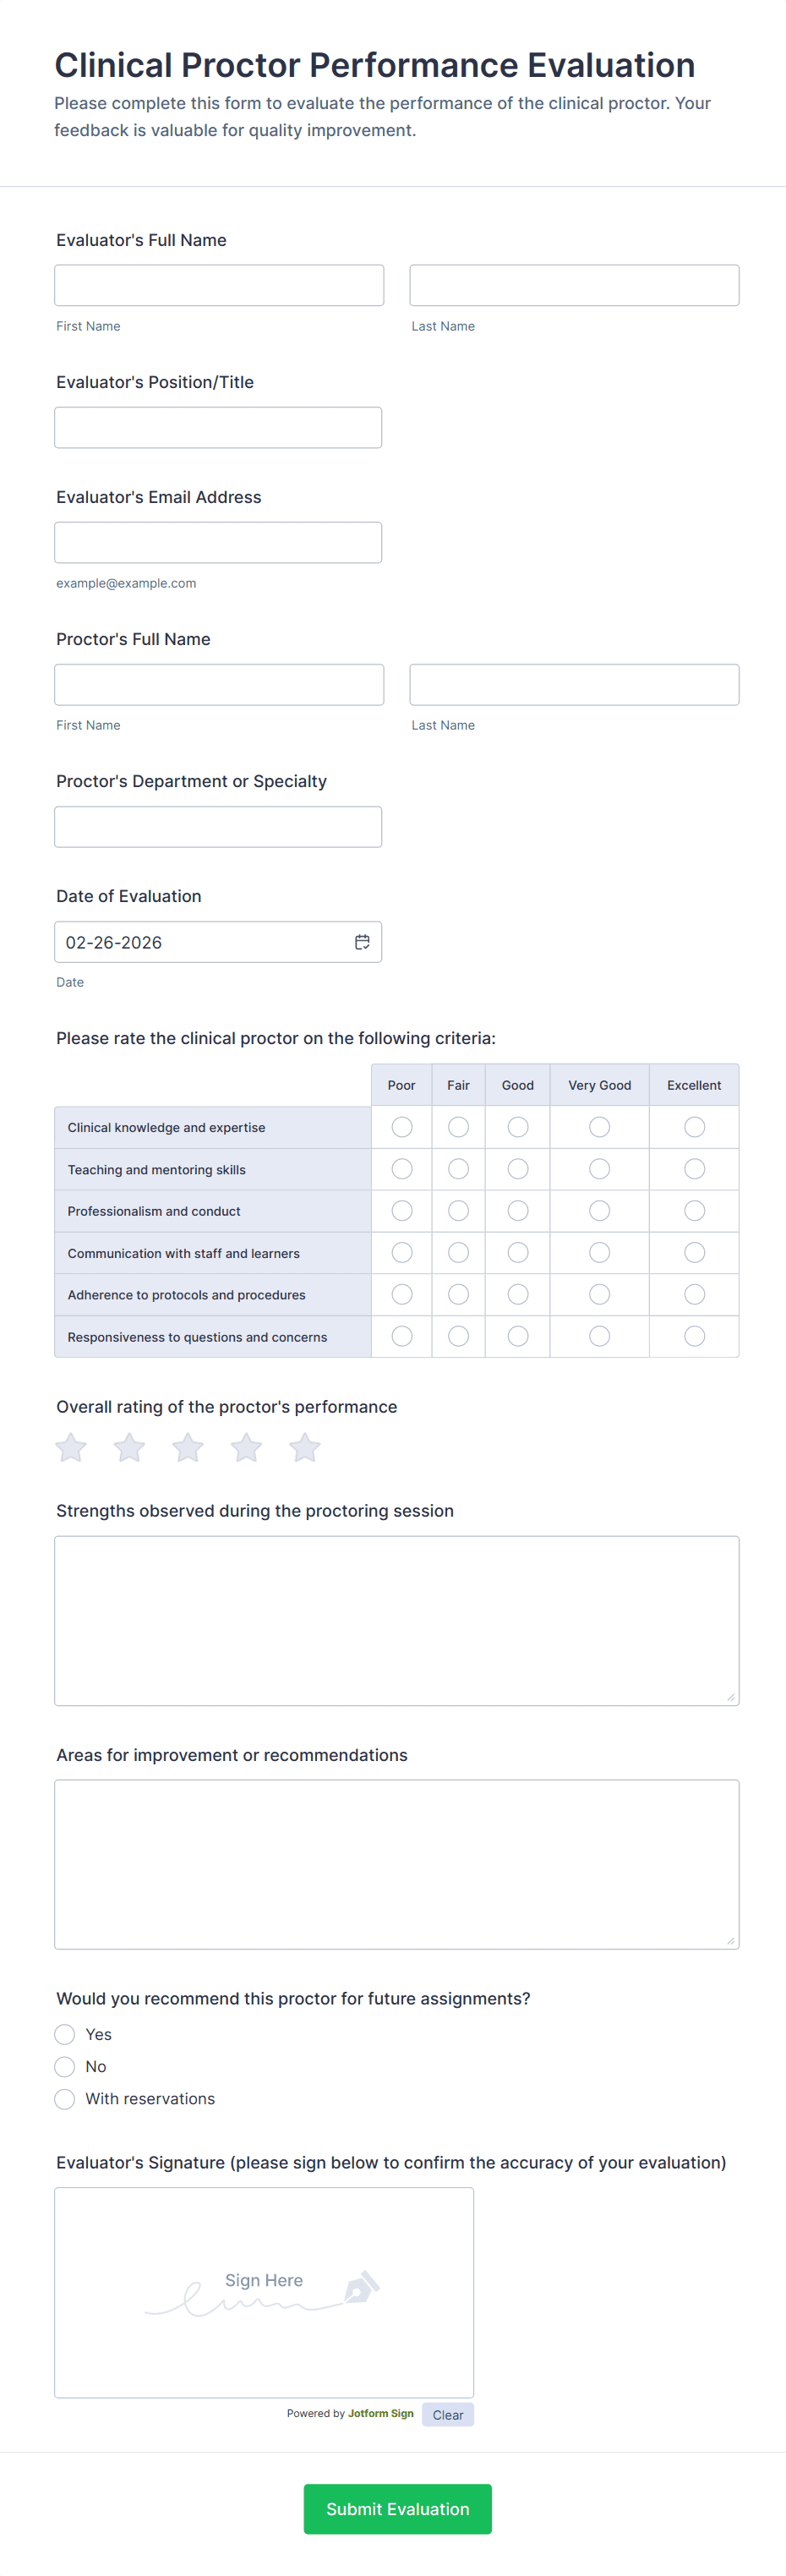Image resolution: width=786 pixels, height=2576 pixels.
Task: Rate professionalism and conduct as Poor
Action: coord(402,1211)
